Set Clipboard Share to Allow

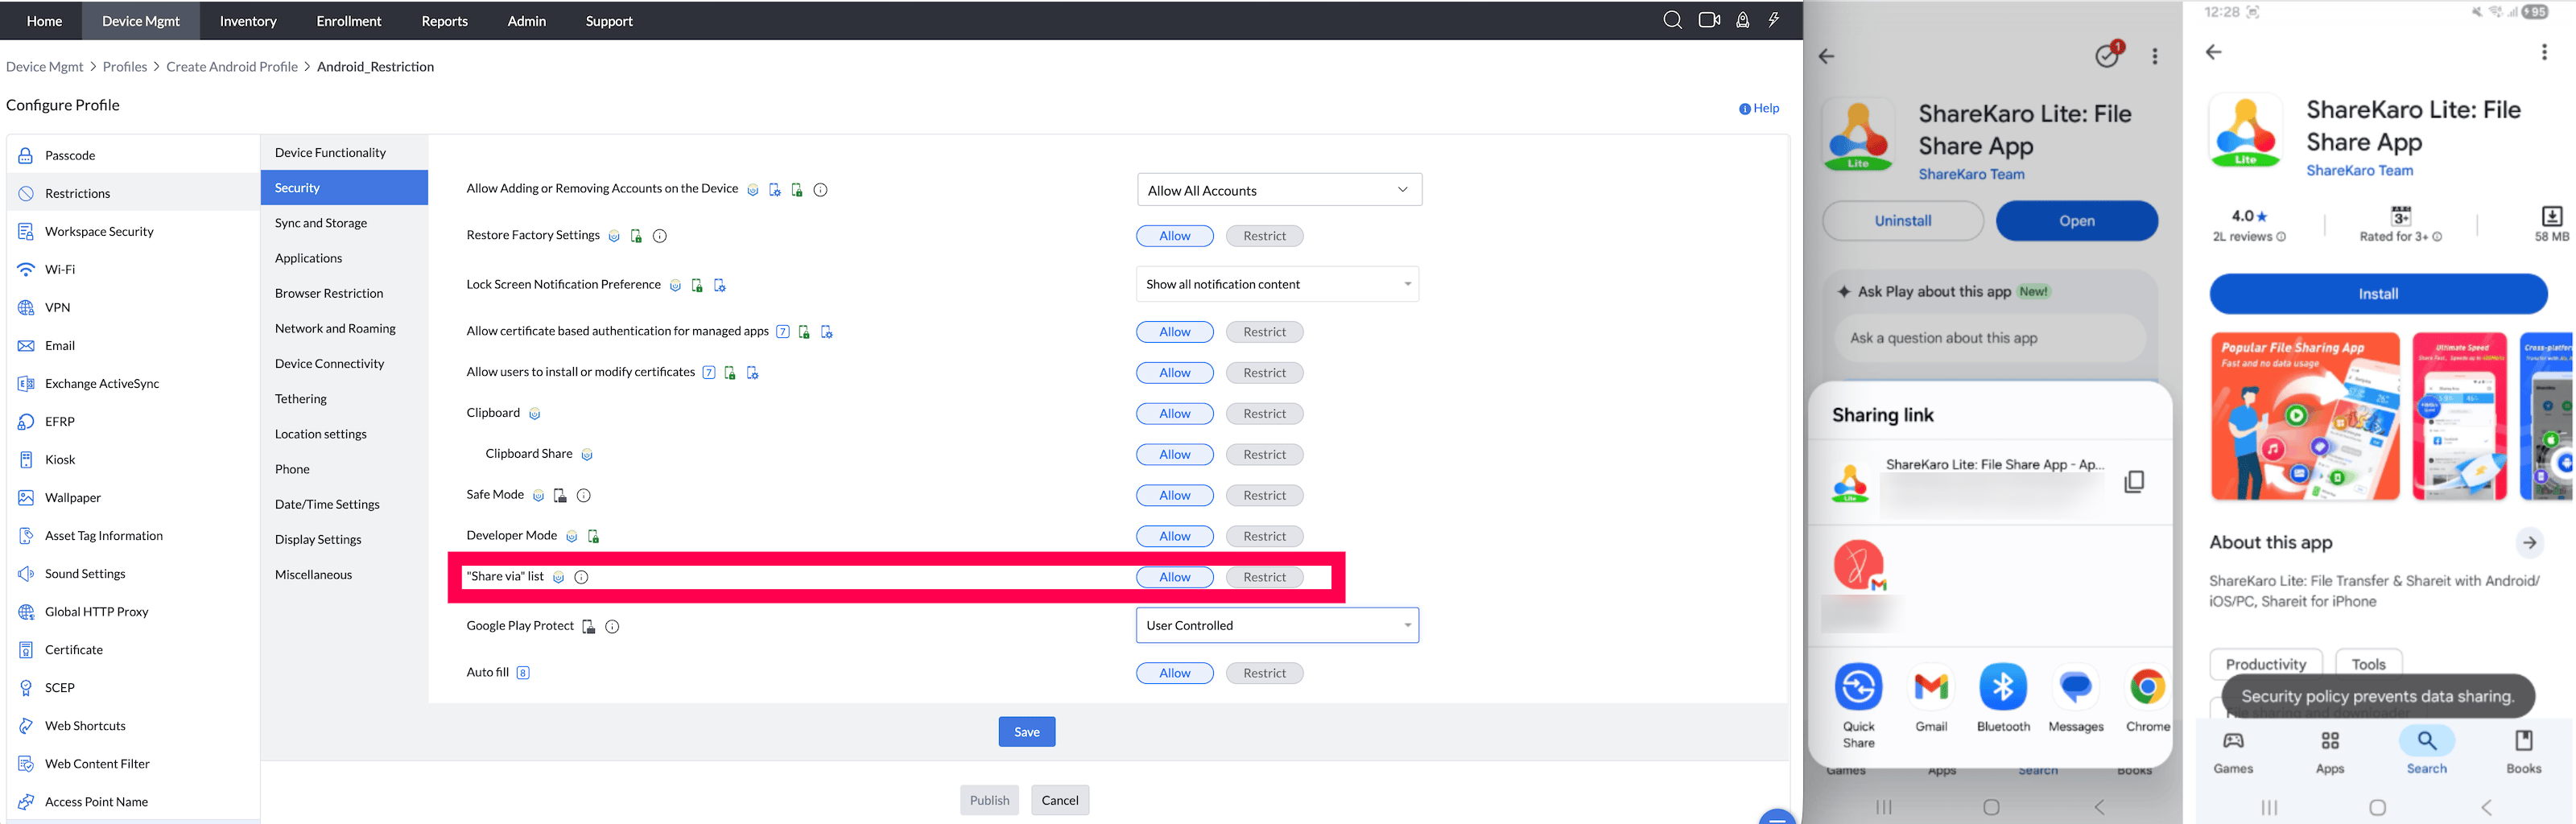1175,455
